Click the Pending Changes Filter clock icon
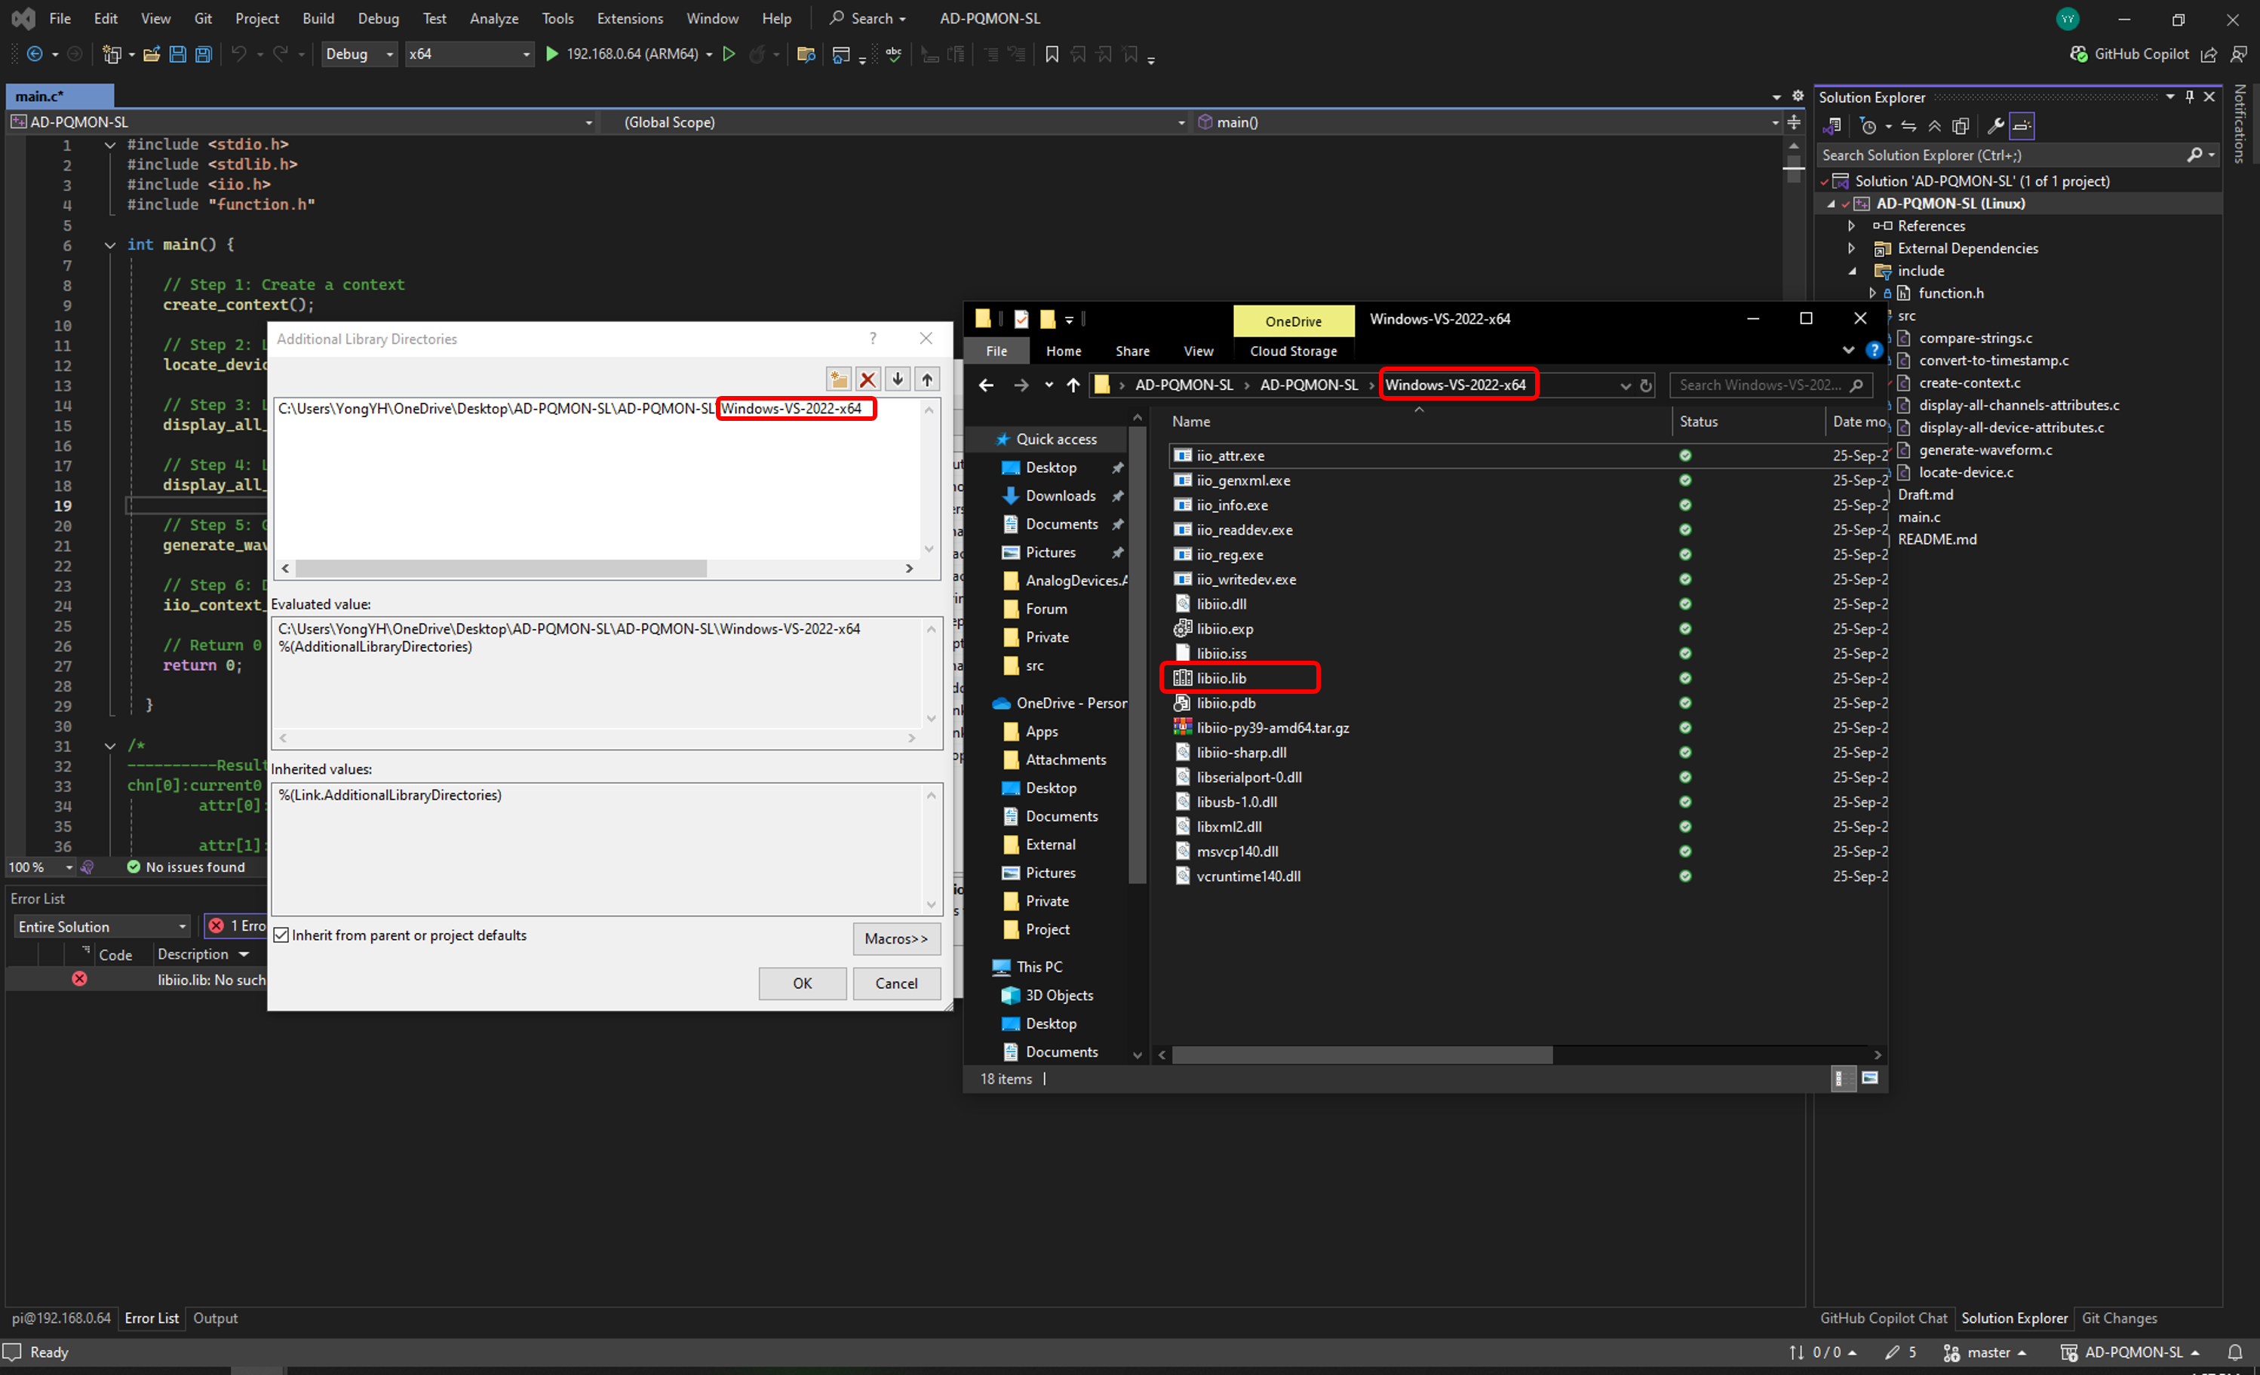The width and height of the screenshot is (2260, 1375). (x=1868, y=126)
